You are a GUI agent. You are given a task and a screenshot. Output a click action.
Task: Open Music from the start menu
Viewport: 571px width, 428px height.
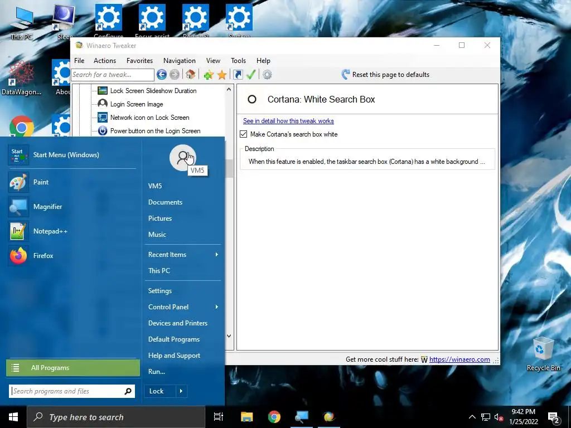tap(157, 235)
